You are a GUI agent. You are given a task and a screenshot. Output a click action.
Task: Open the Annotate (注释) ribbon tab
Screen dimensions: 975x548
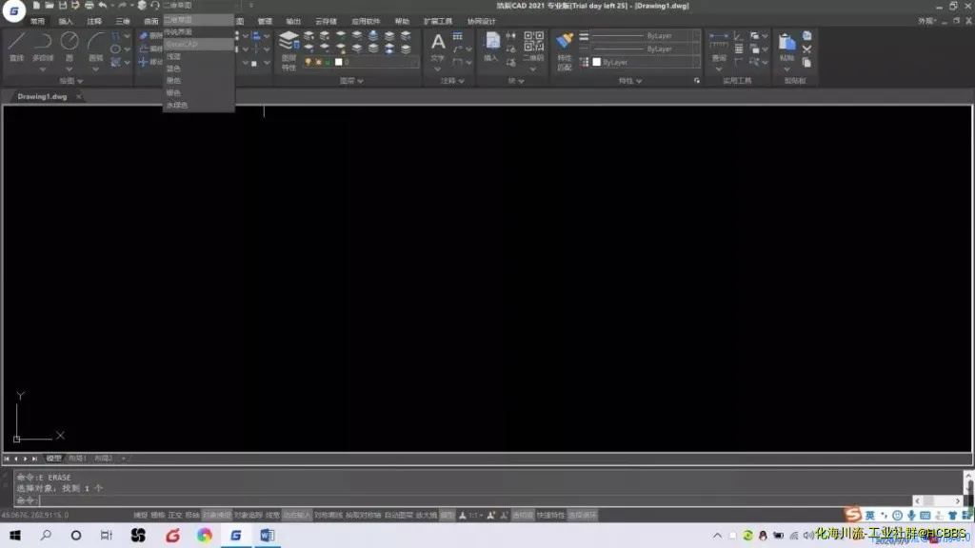(94, 21)
